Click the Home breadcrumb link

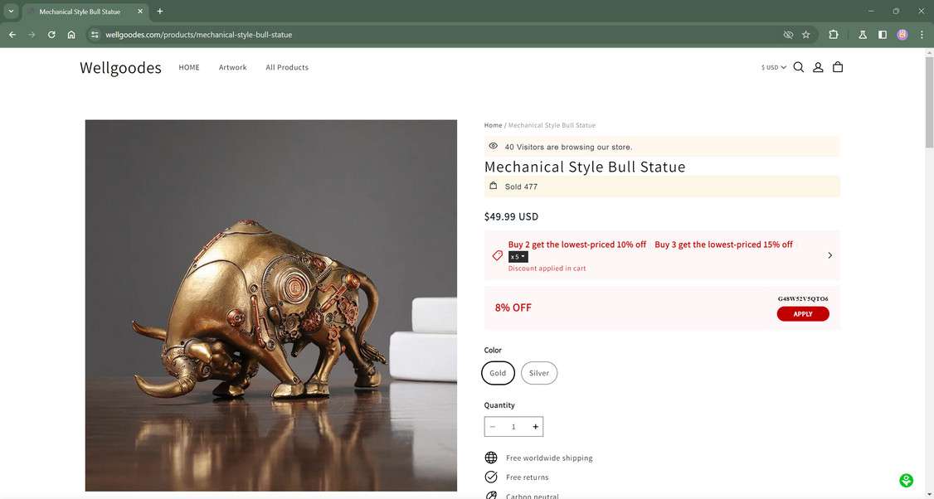pyautogui.click(x=493, y=125)
